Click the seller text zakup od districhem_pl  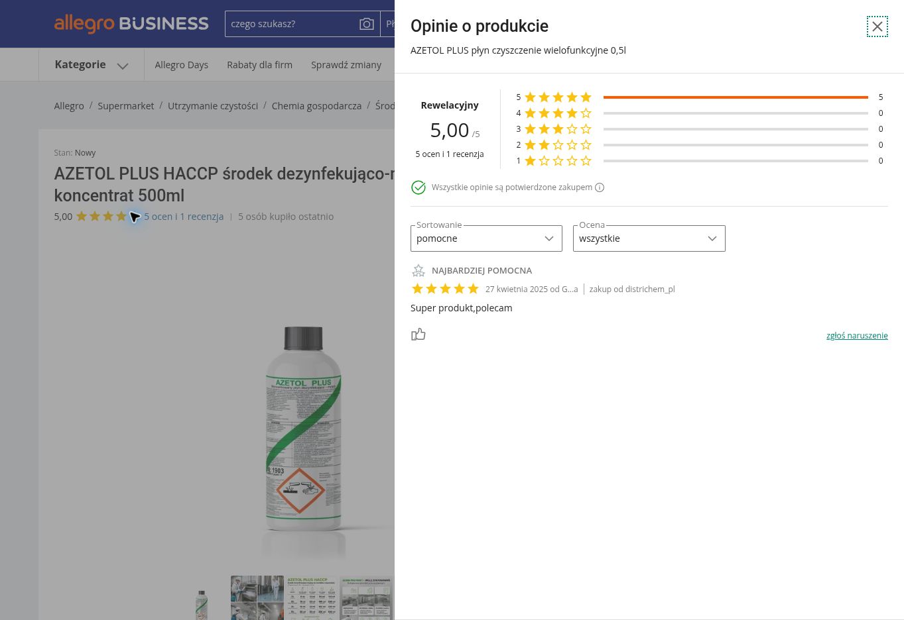pyautogui.click(x=632, y=289)
